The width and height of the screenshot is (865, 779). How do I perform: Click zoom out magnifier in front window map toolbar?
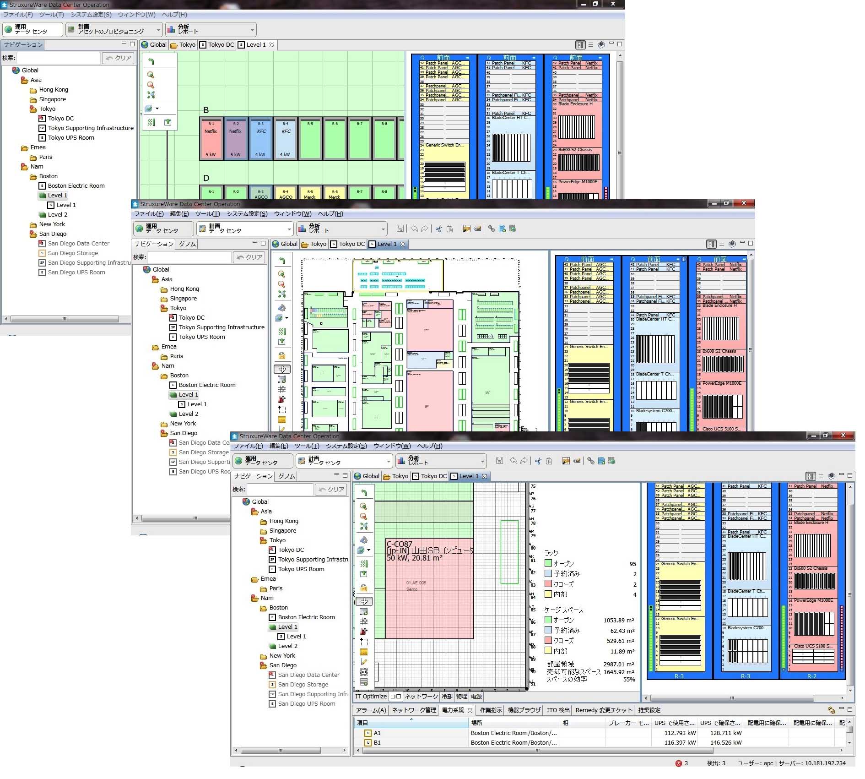364,516
